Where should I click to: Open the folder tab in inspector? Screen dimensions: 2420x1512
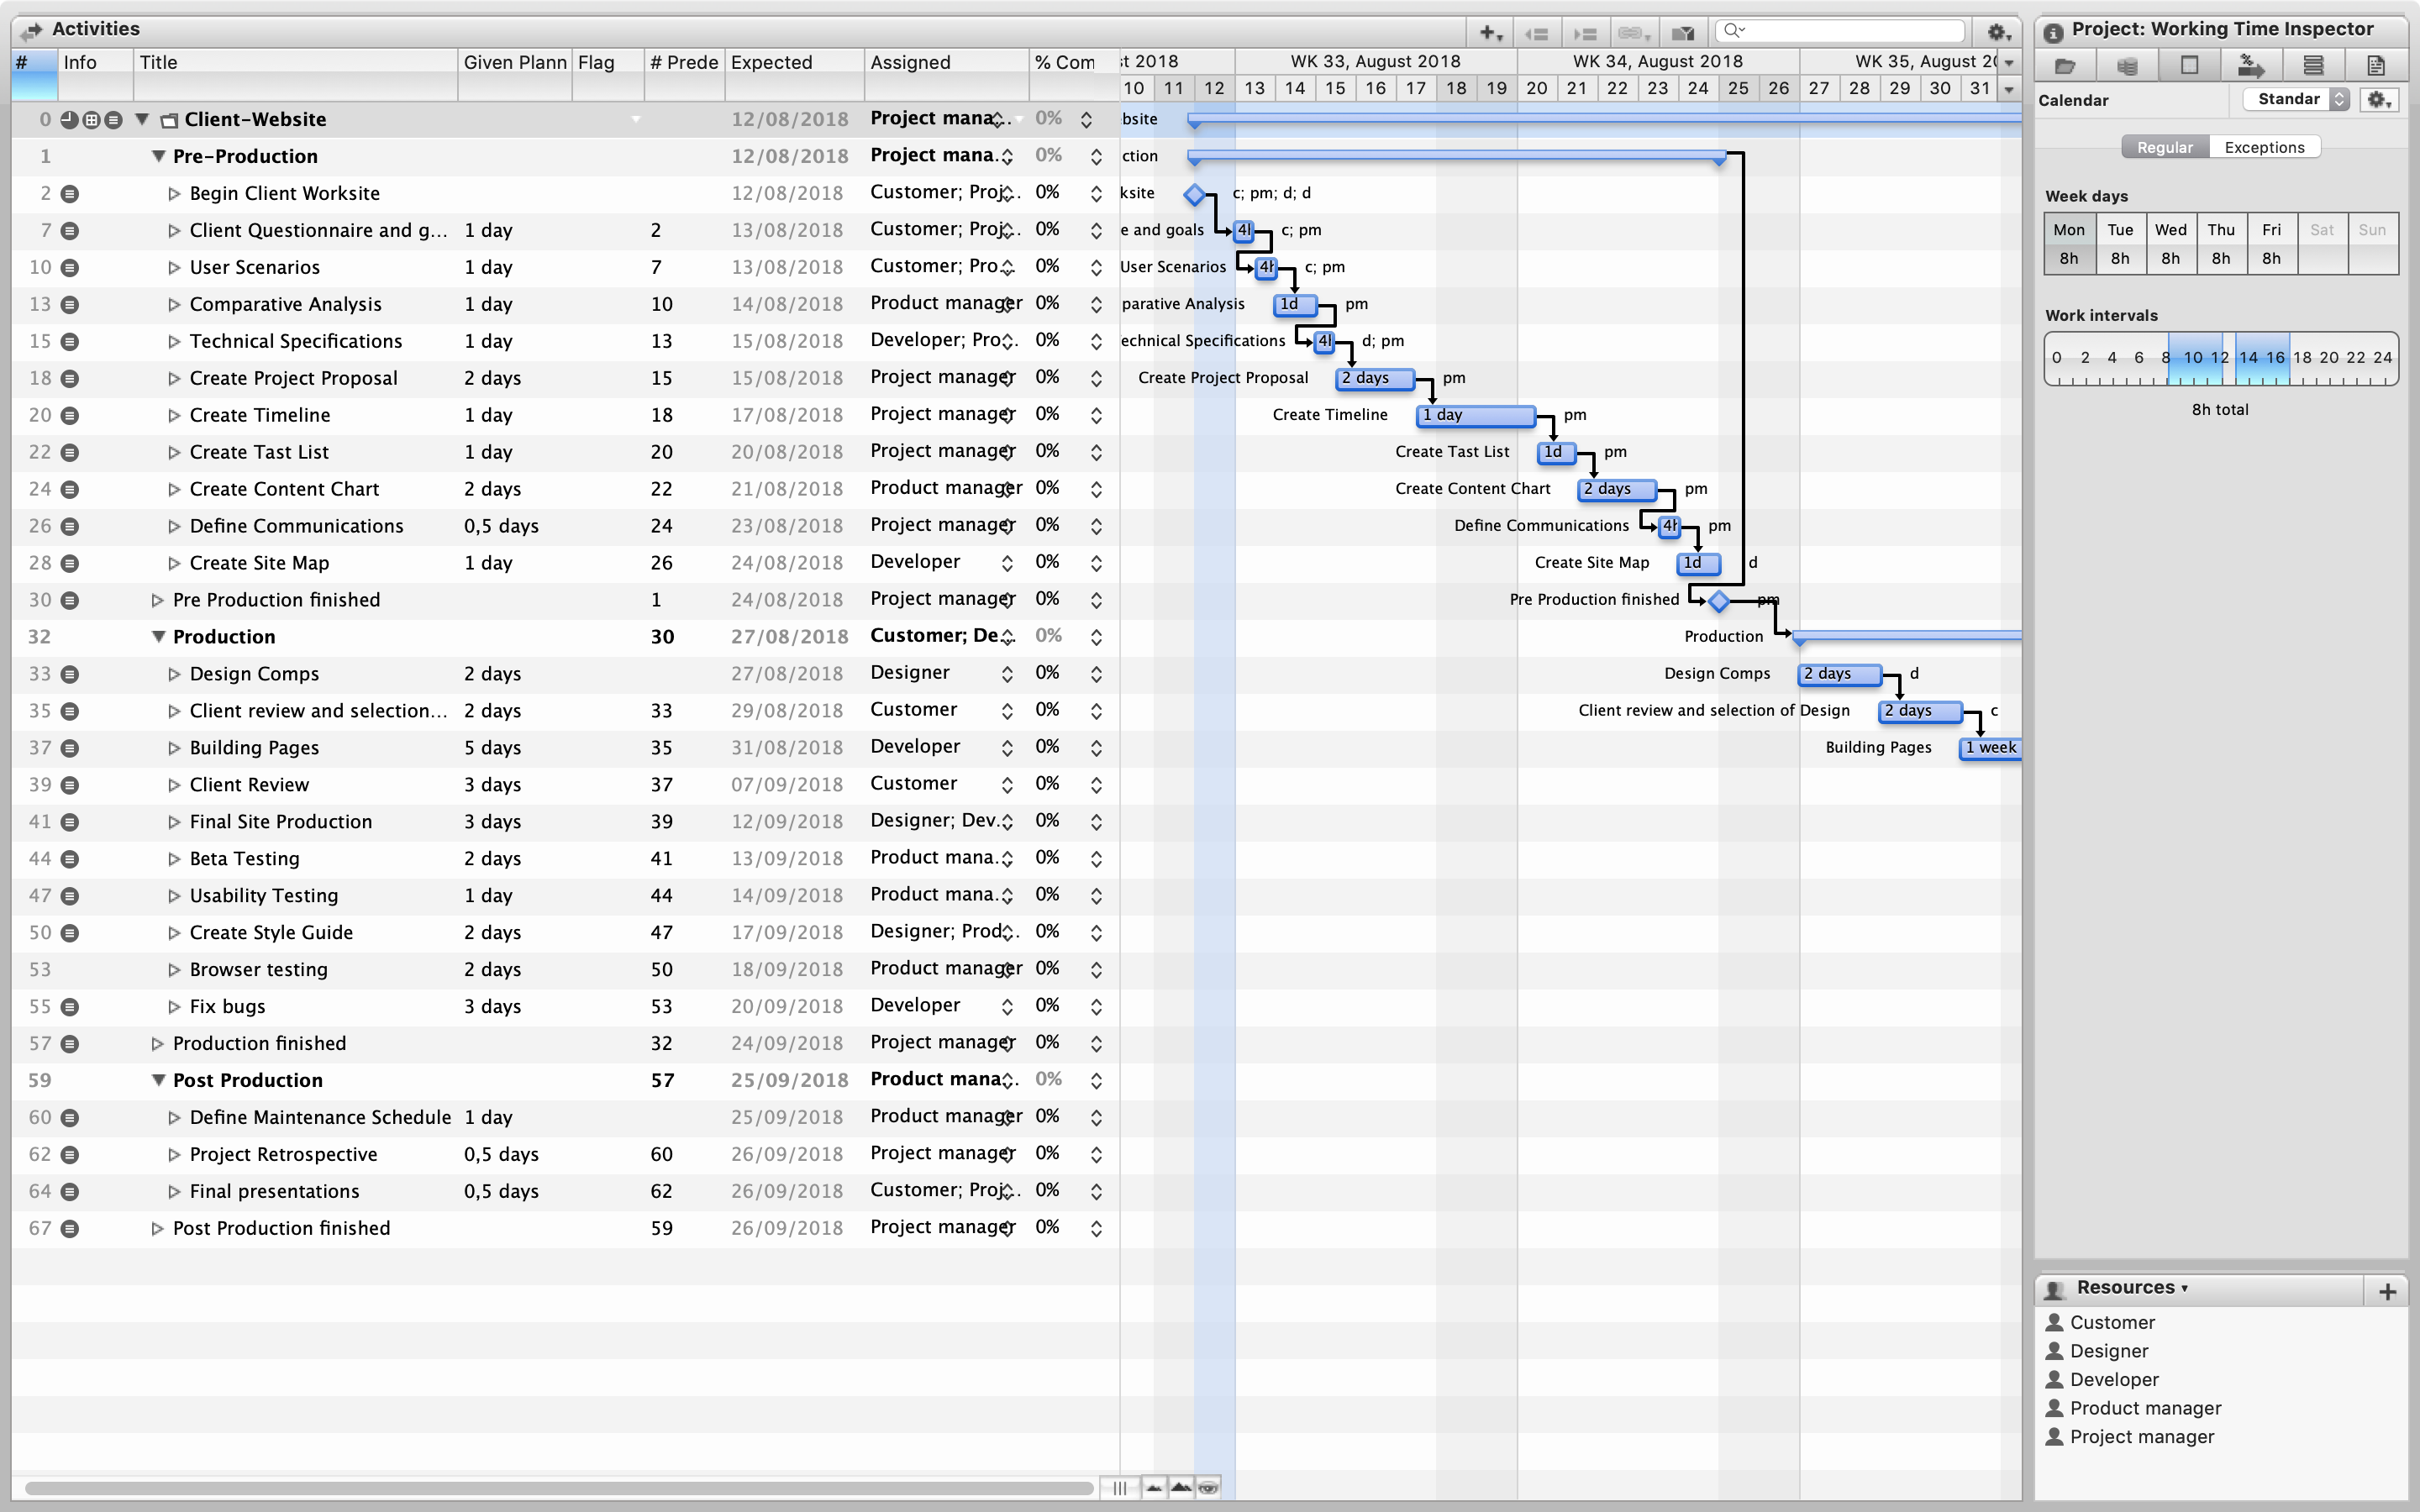pyautogui.click(x=2065, y=66)
